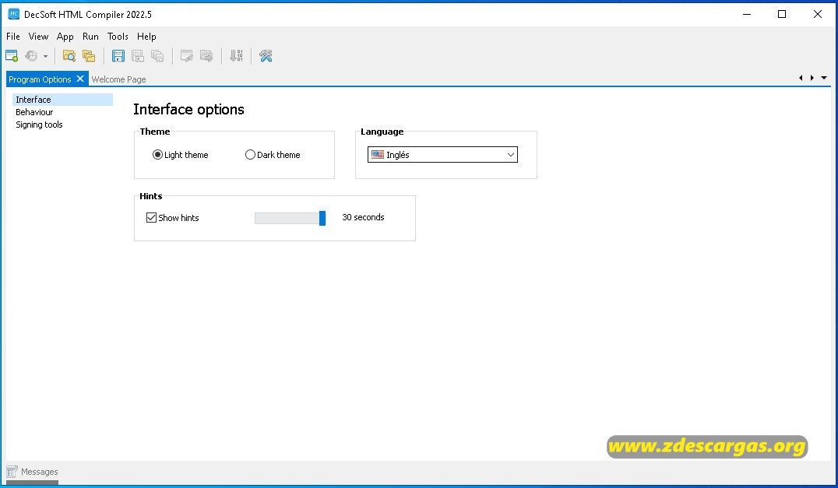This screenshot has height=488, width=838.
Task: Open Program Options tools icon
Action: coord(266,55)
